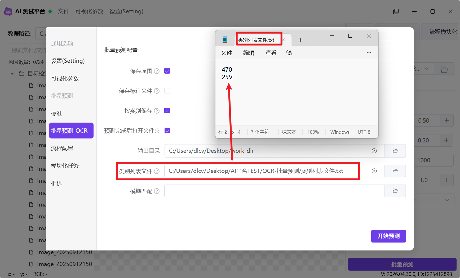Click the 开始预测 button
Image resolution: width=460 pixels, height=278 pixels.
tap(388, 236)
